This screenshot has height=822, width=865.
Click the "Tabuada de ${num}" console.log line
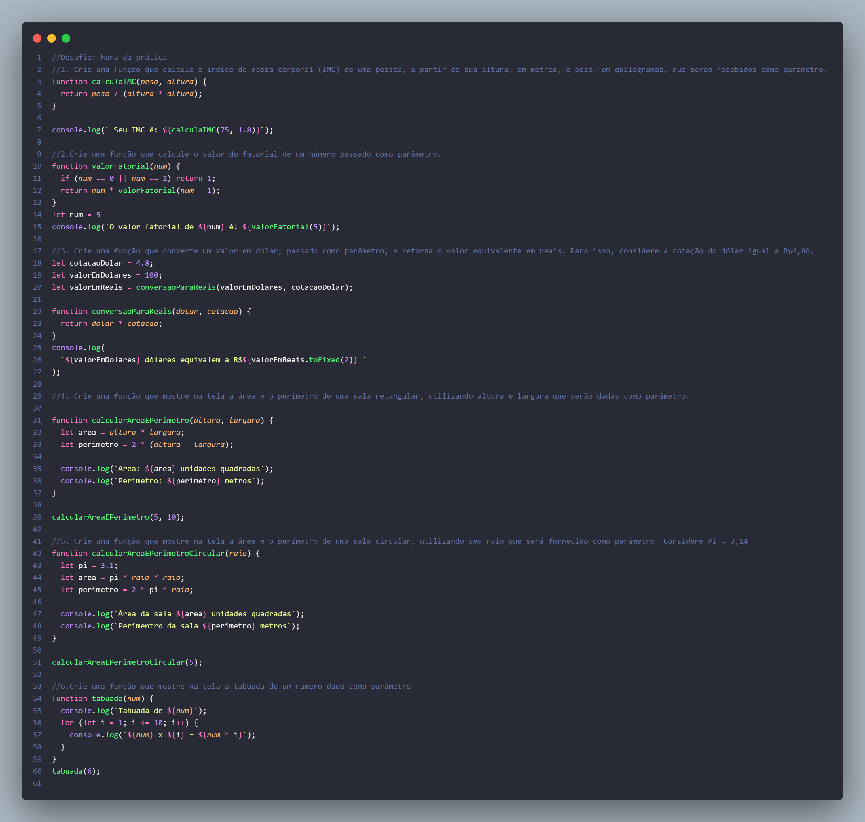(134, 711)
